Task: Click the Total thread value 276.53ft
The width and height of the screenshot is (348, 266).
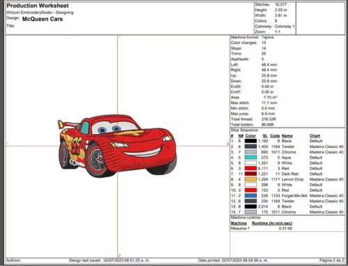Action: click(269, 119)
